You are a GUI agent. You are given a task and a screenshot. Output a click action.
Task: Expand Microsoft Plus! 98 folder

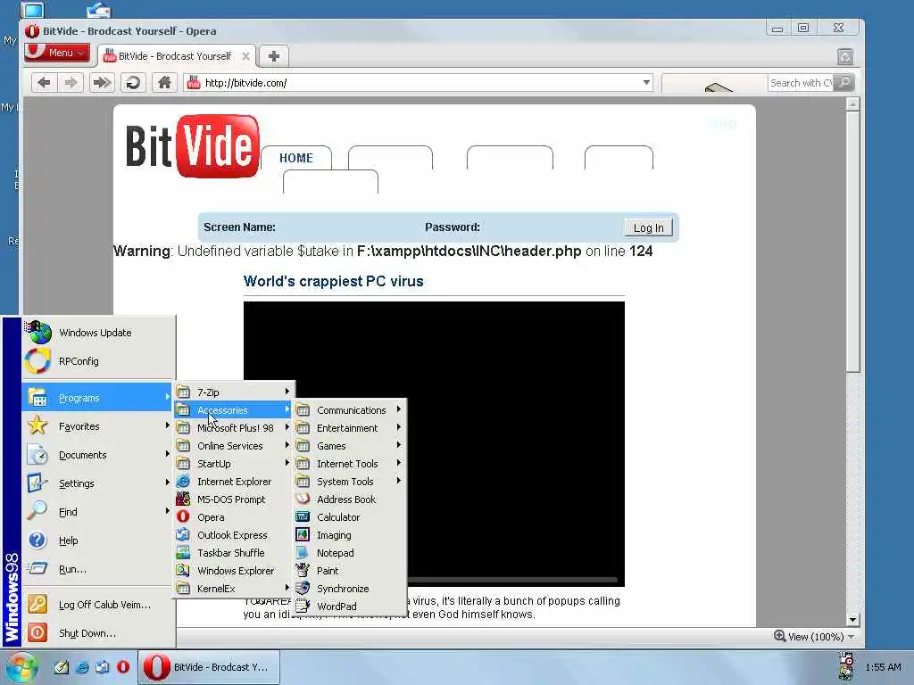[x=233, y=428]
